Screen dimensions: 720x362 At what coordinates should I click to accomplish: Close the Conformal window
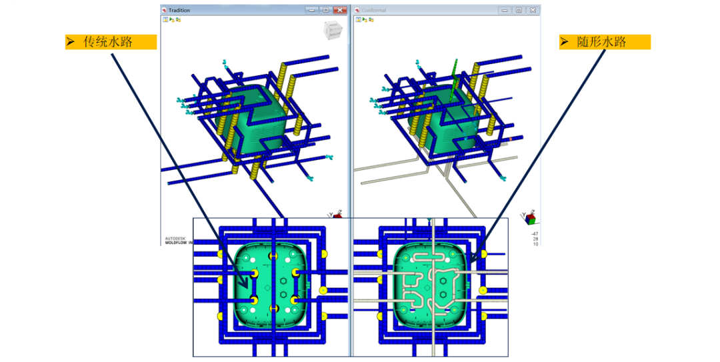coord(533,10)
